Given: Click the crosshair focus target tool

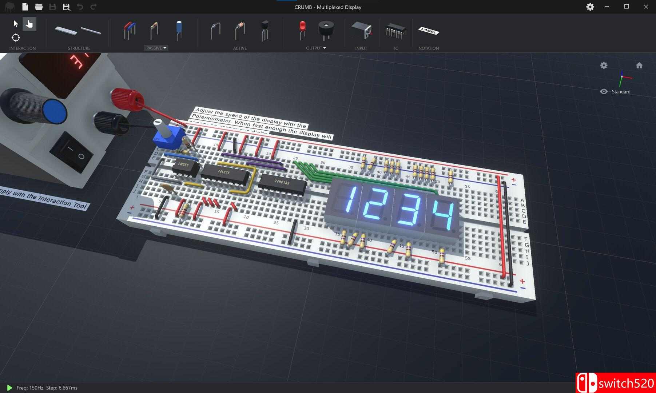Looking at the screenshot, I should tap(16, 37).
